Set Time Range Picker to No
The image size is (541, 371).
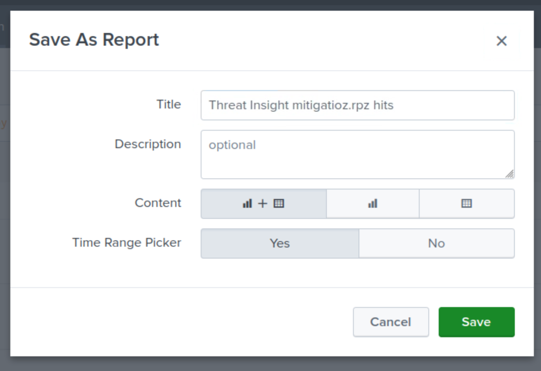coord(436,243)
